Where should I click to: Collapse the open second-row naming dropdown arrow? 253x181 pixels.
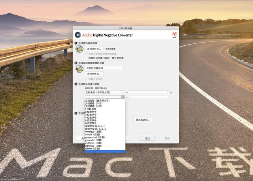click(123, 97)
